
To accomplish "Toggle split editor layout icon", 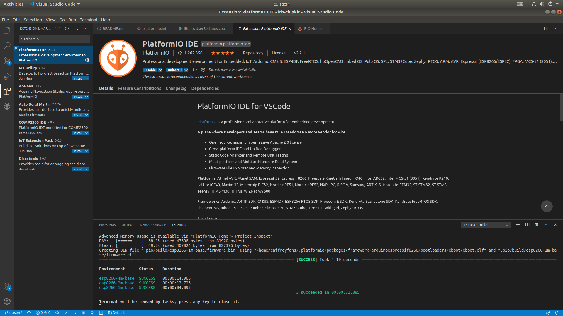I will (546, 28).
